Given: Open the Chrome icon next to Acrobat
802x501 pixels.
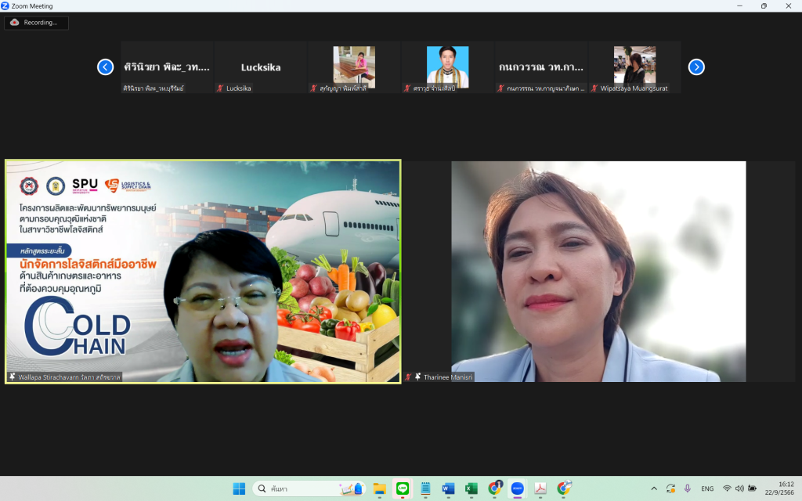Looking at the screenshot, I should tap(564, 488).
